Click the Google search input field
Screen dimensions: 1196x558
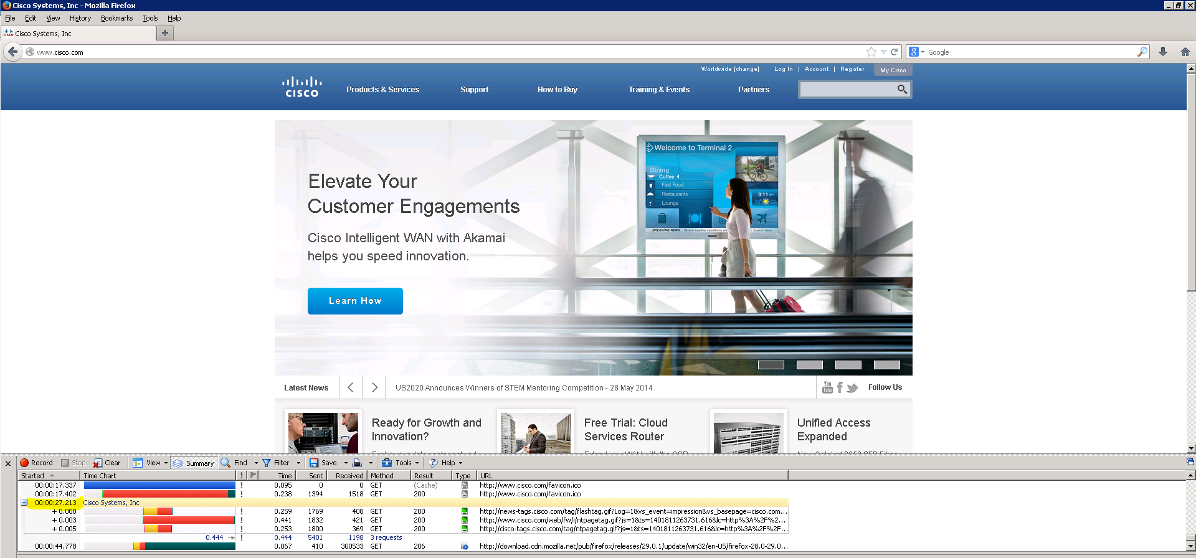tap(1028, 52)
